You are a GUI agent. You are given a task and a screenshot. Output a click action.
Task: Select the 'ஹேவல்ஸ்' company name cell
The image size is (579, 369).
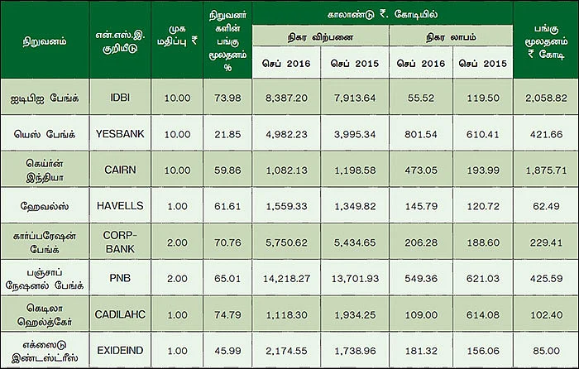click(x=45, y=206)
